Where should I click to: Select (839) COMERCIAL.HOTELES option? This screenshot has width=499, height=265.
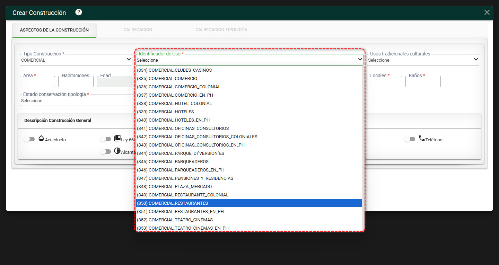(x=249, y=112)
